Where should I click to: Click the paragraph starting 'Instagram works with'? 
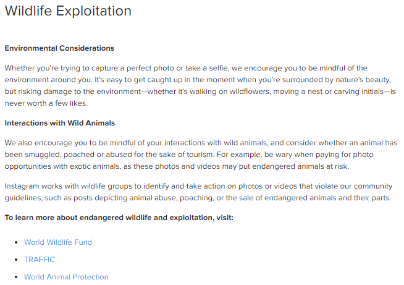point(198,192)
